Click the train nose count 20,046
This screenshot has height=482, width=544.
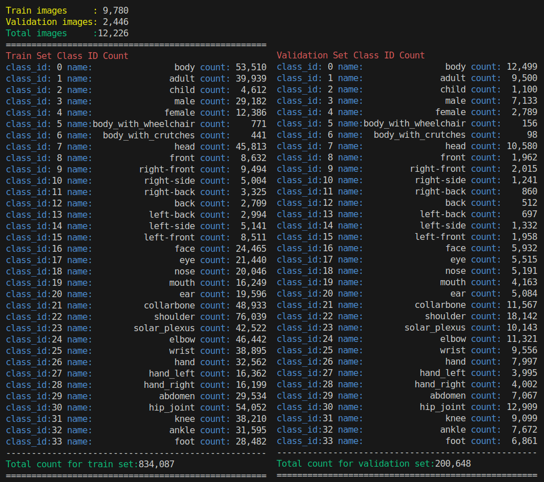click(x=251, y=272)
